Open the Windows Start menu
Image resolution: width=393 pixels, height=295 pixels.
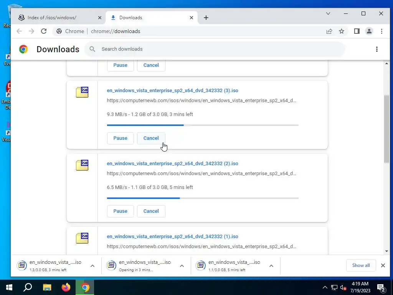tap(9, 287)
